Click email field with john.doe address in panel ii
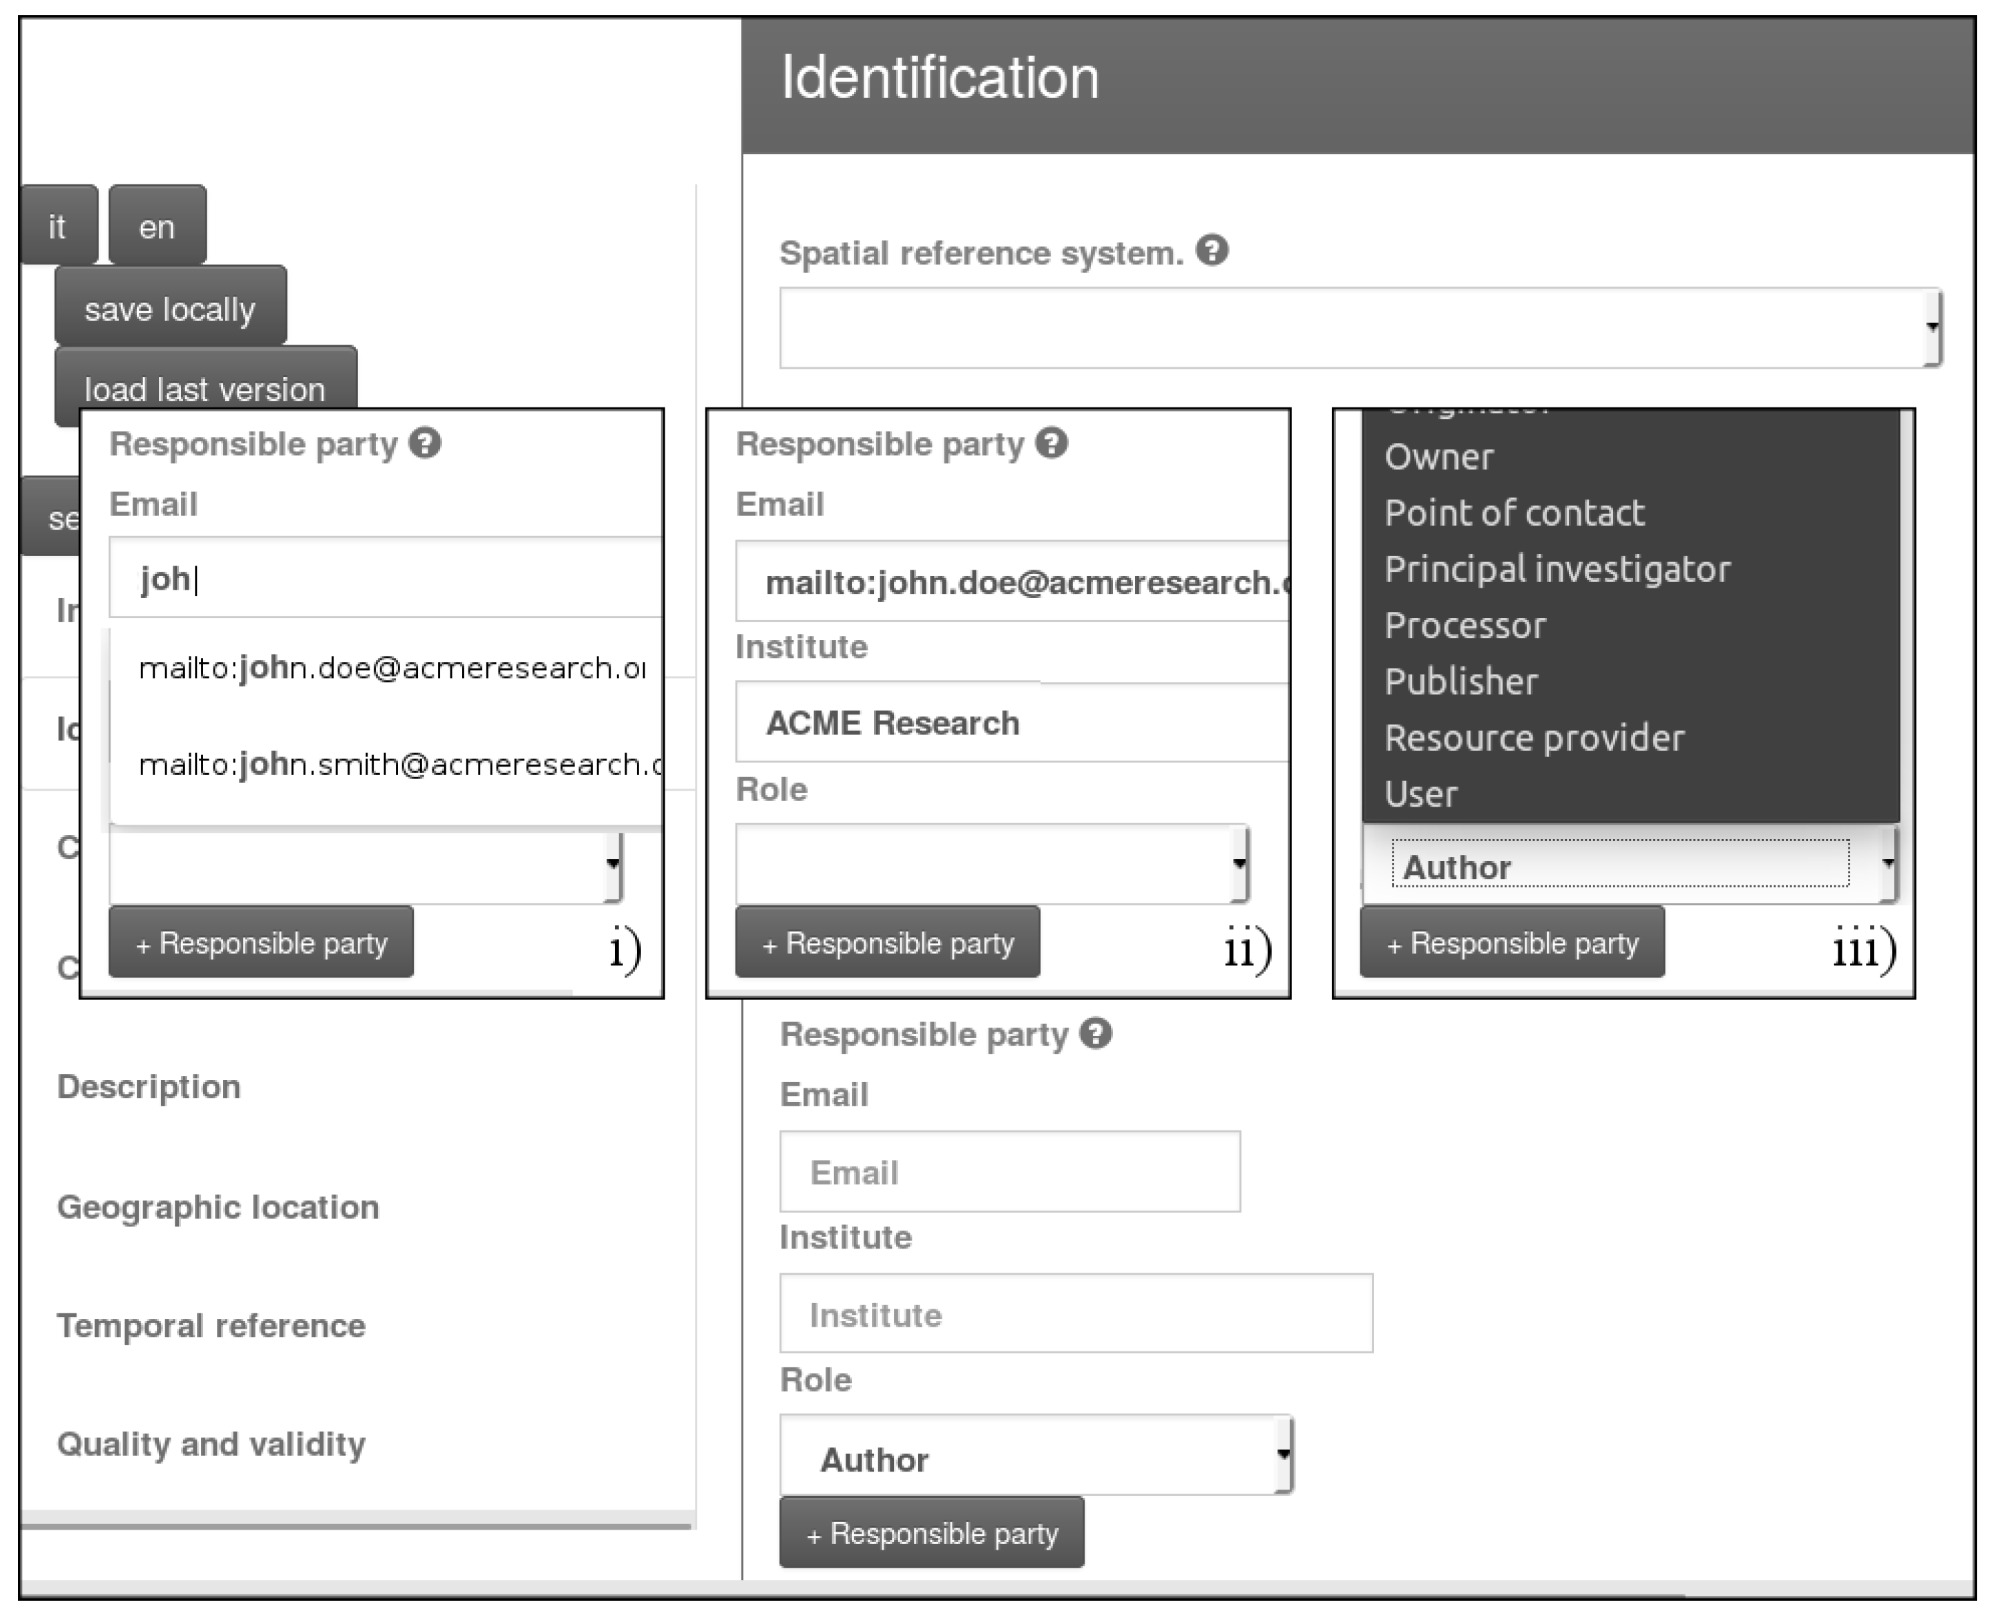 coord(1013,581)
